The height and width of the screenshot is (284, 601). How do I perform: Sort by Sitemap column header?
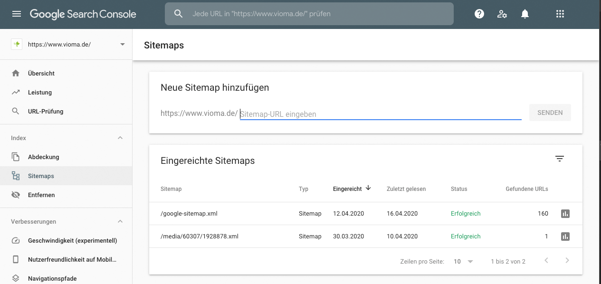[x=171, y=189]
